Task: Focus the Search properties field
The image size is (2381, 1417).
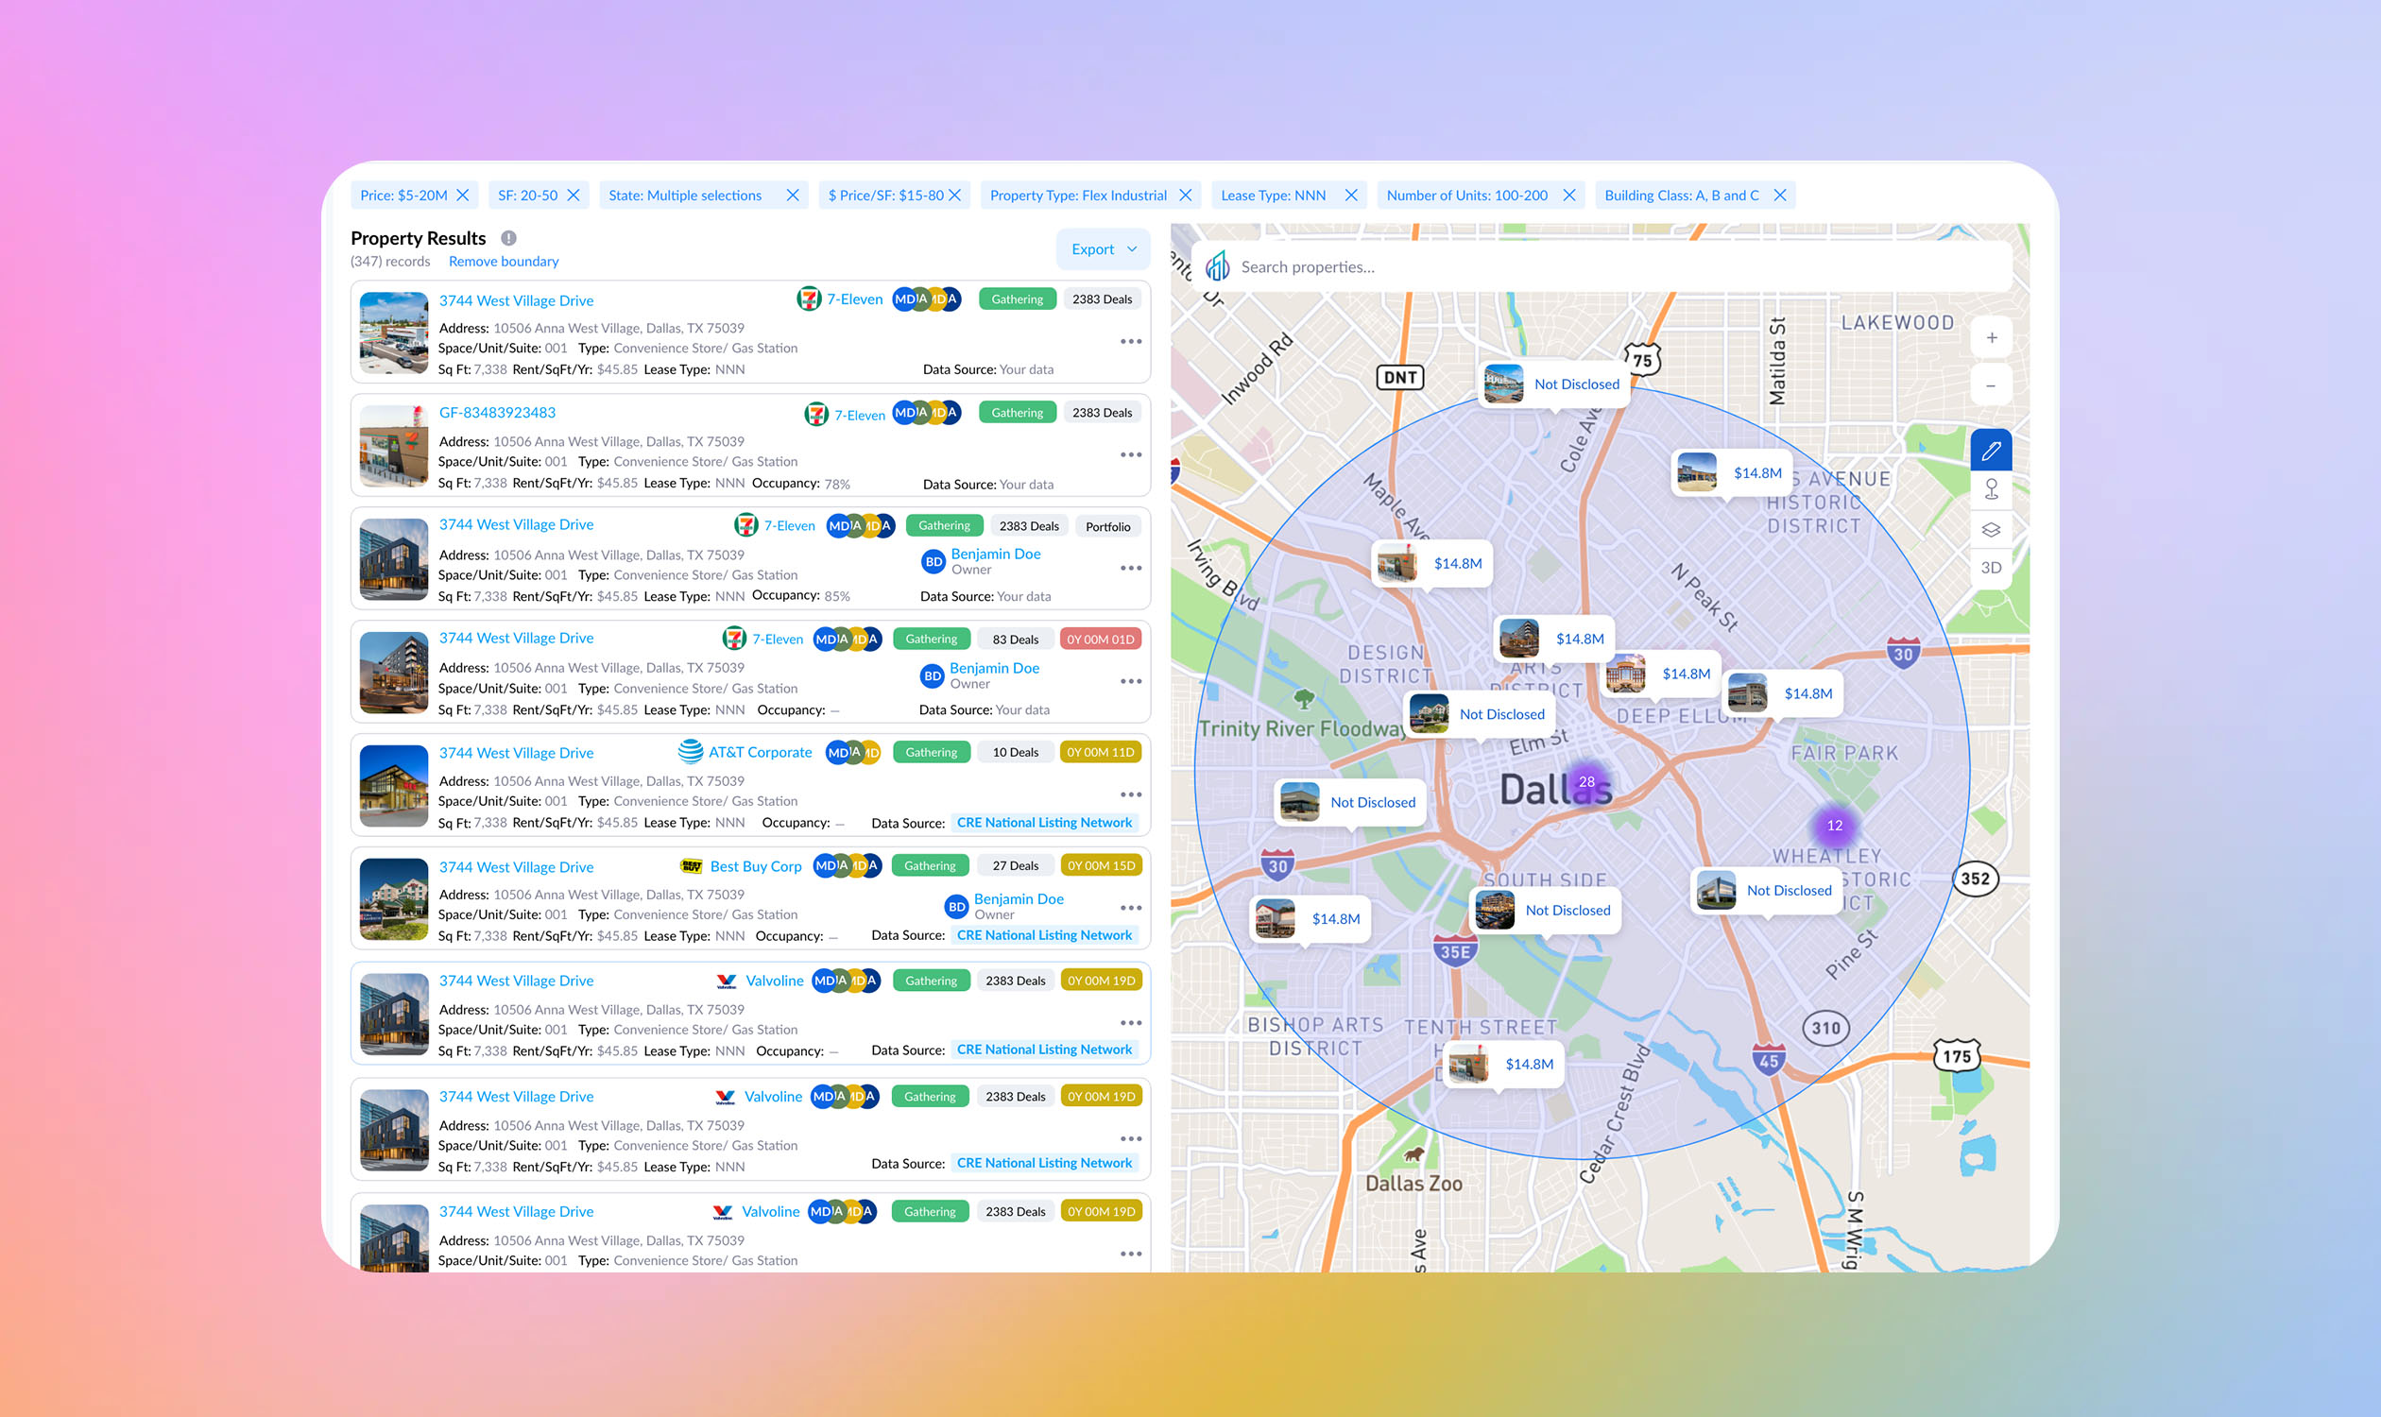Action: coord(1602,266)
